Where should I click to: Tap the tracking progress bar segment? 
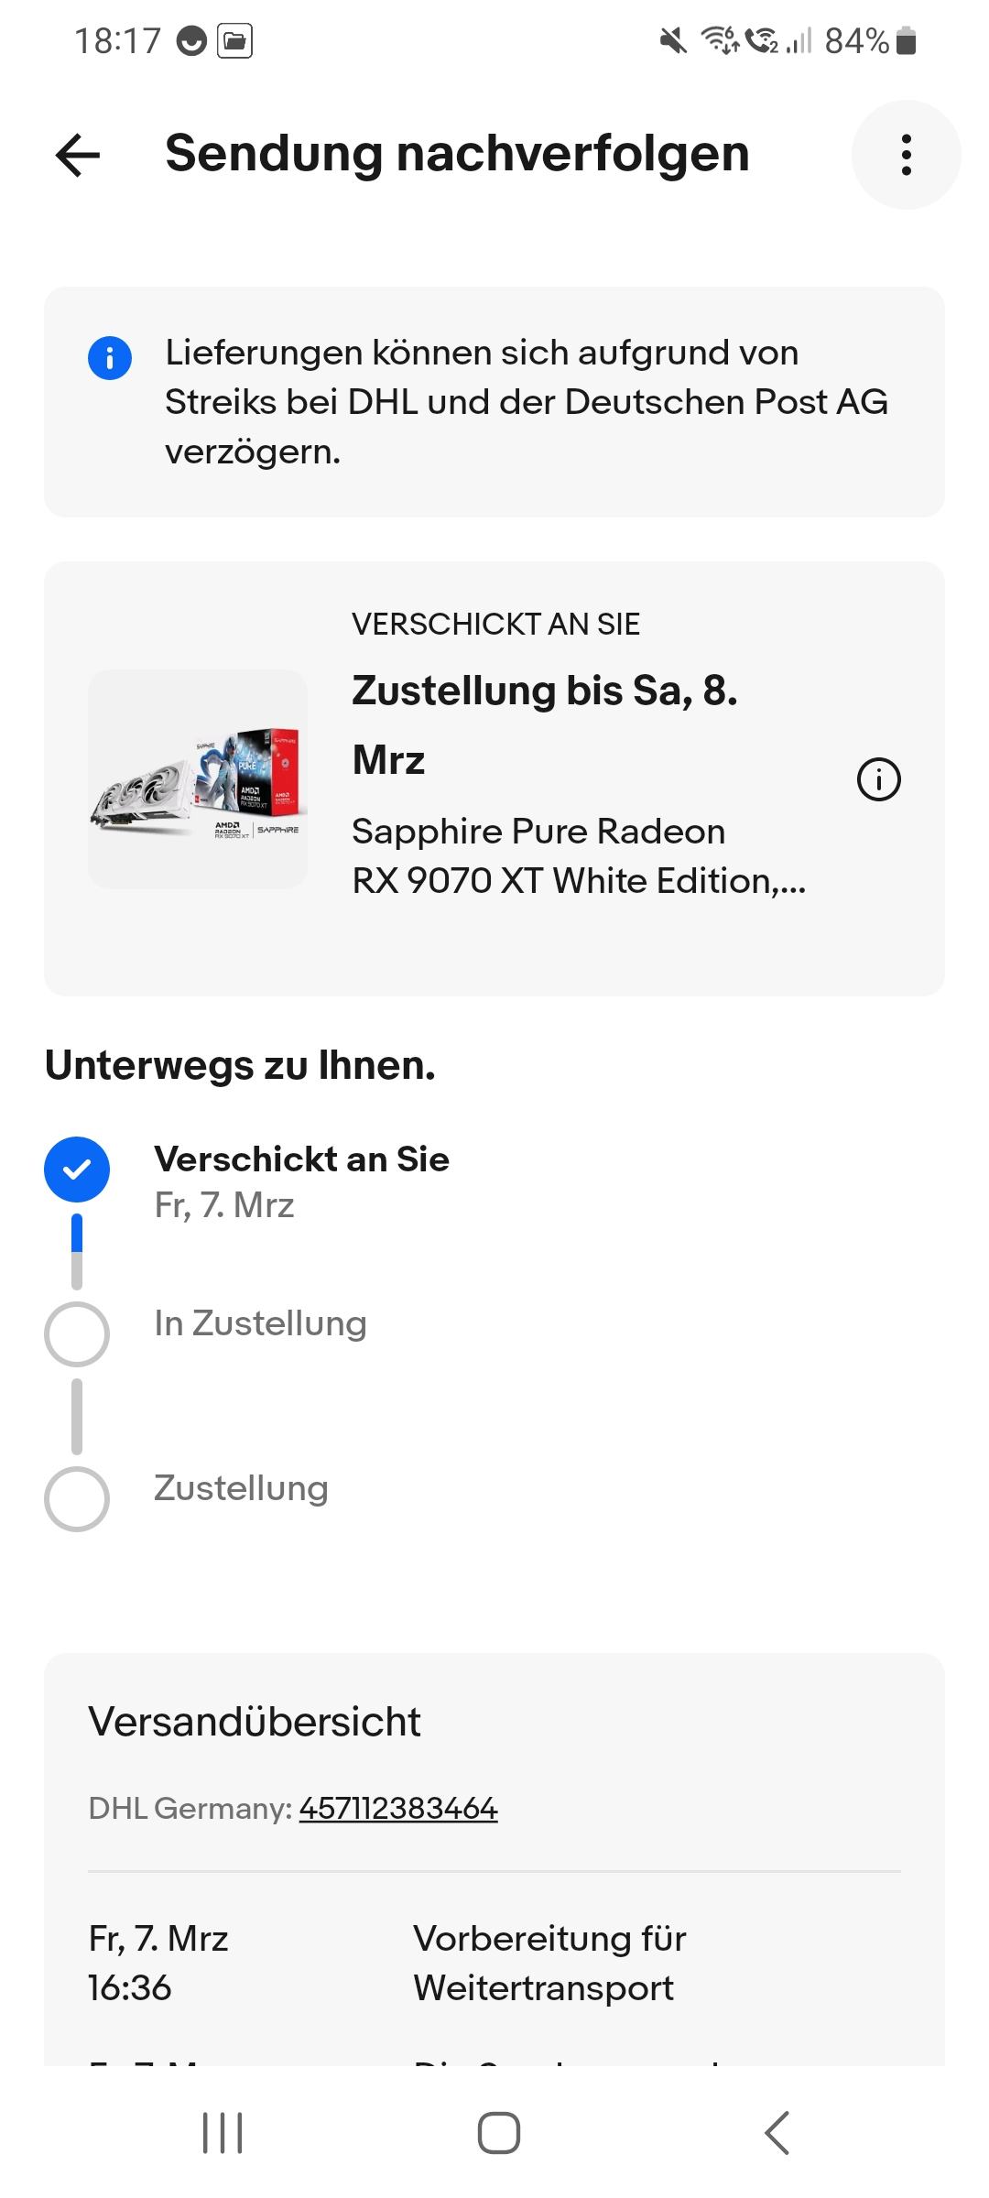tap(77, 1251)
